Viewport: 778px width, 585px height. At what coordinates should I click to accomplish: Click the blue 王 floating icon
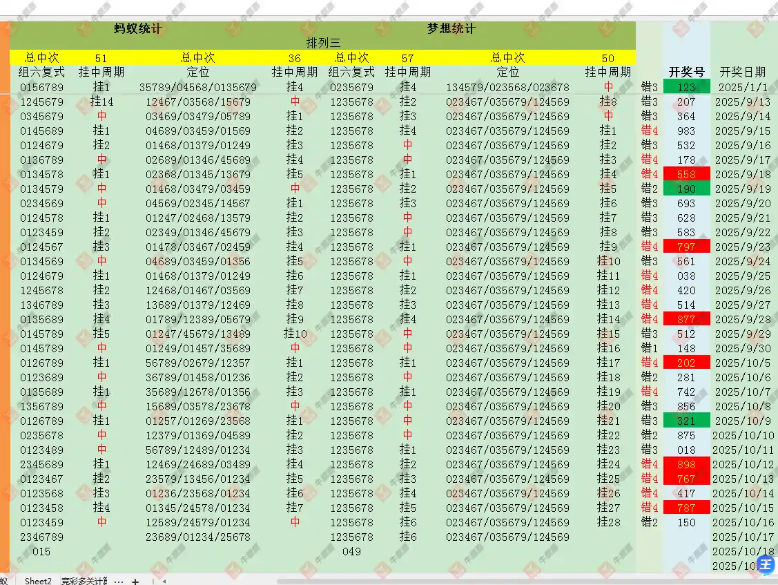coord(766,564)
